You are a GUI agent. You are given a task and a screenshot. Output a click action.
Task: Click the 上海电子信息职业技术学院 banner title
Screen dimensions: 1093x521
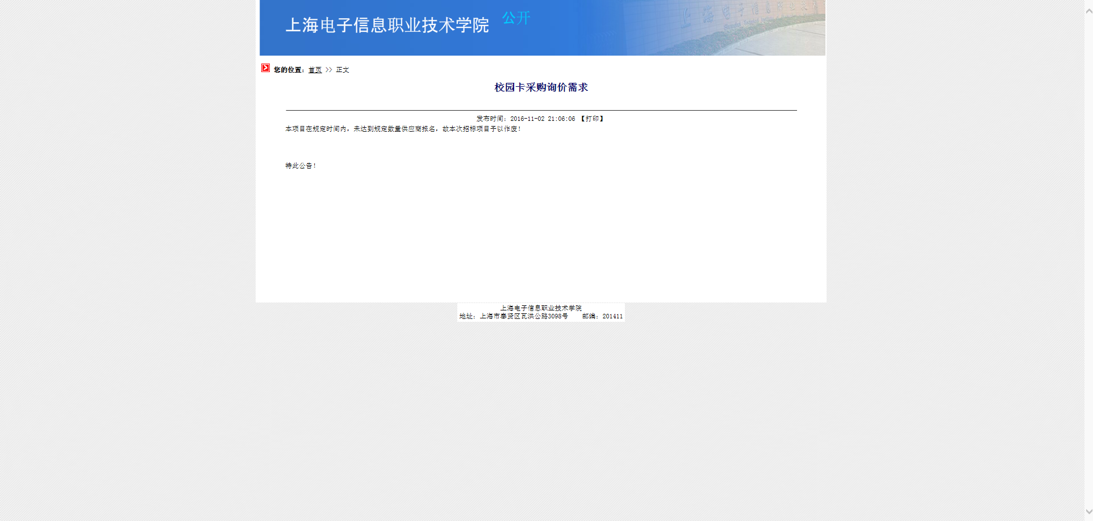pyautogui.click(x=387, y=26)
